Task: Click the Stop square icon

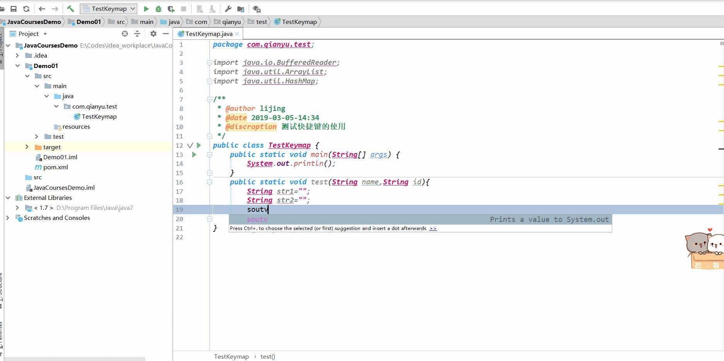Action: click(x=184, y=9)
